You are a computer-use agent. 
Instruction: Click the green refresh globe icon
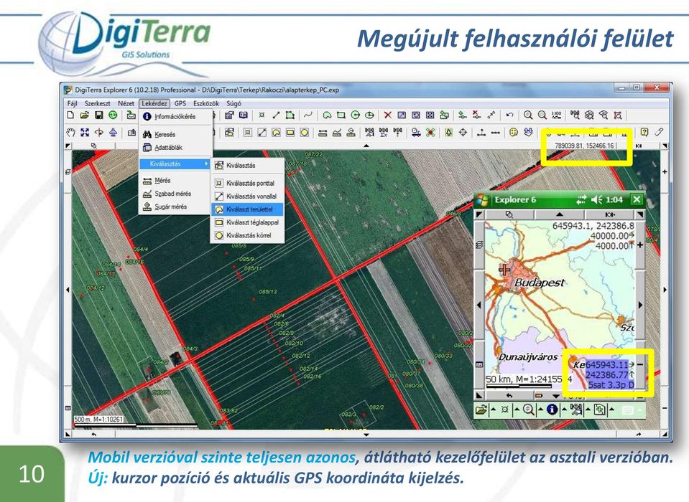pos(113,115)
